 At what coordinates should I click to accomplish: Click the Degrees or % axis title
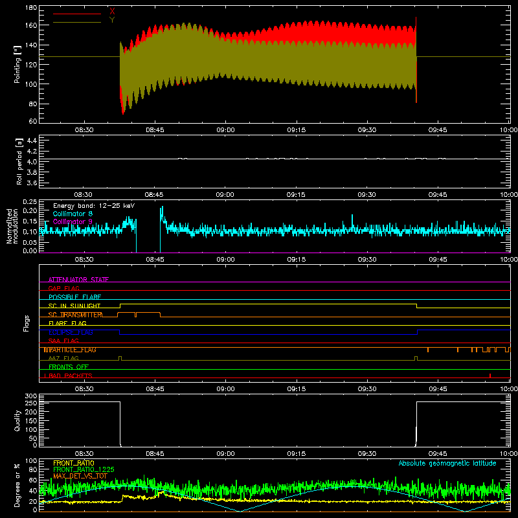(17, 485)
